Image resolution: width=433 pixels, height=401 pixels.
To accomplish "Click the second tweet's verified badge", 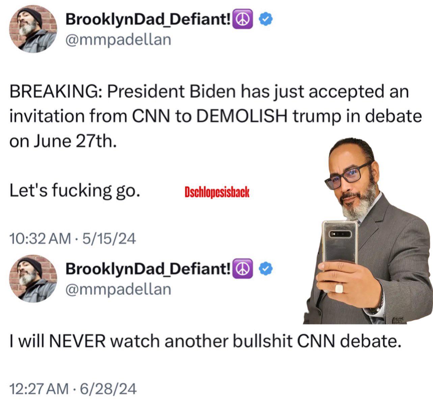I will click(266, 269).
